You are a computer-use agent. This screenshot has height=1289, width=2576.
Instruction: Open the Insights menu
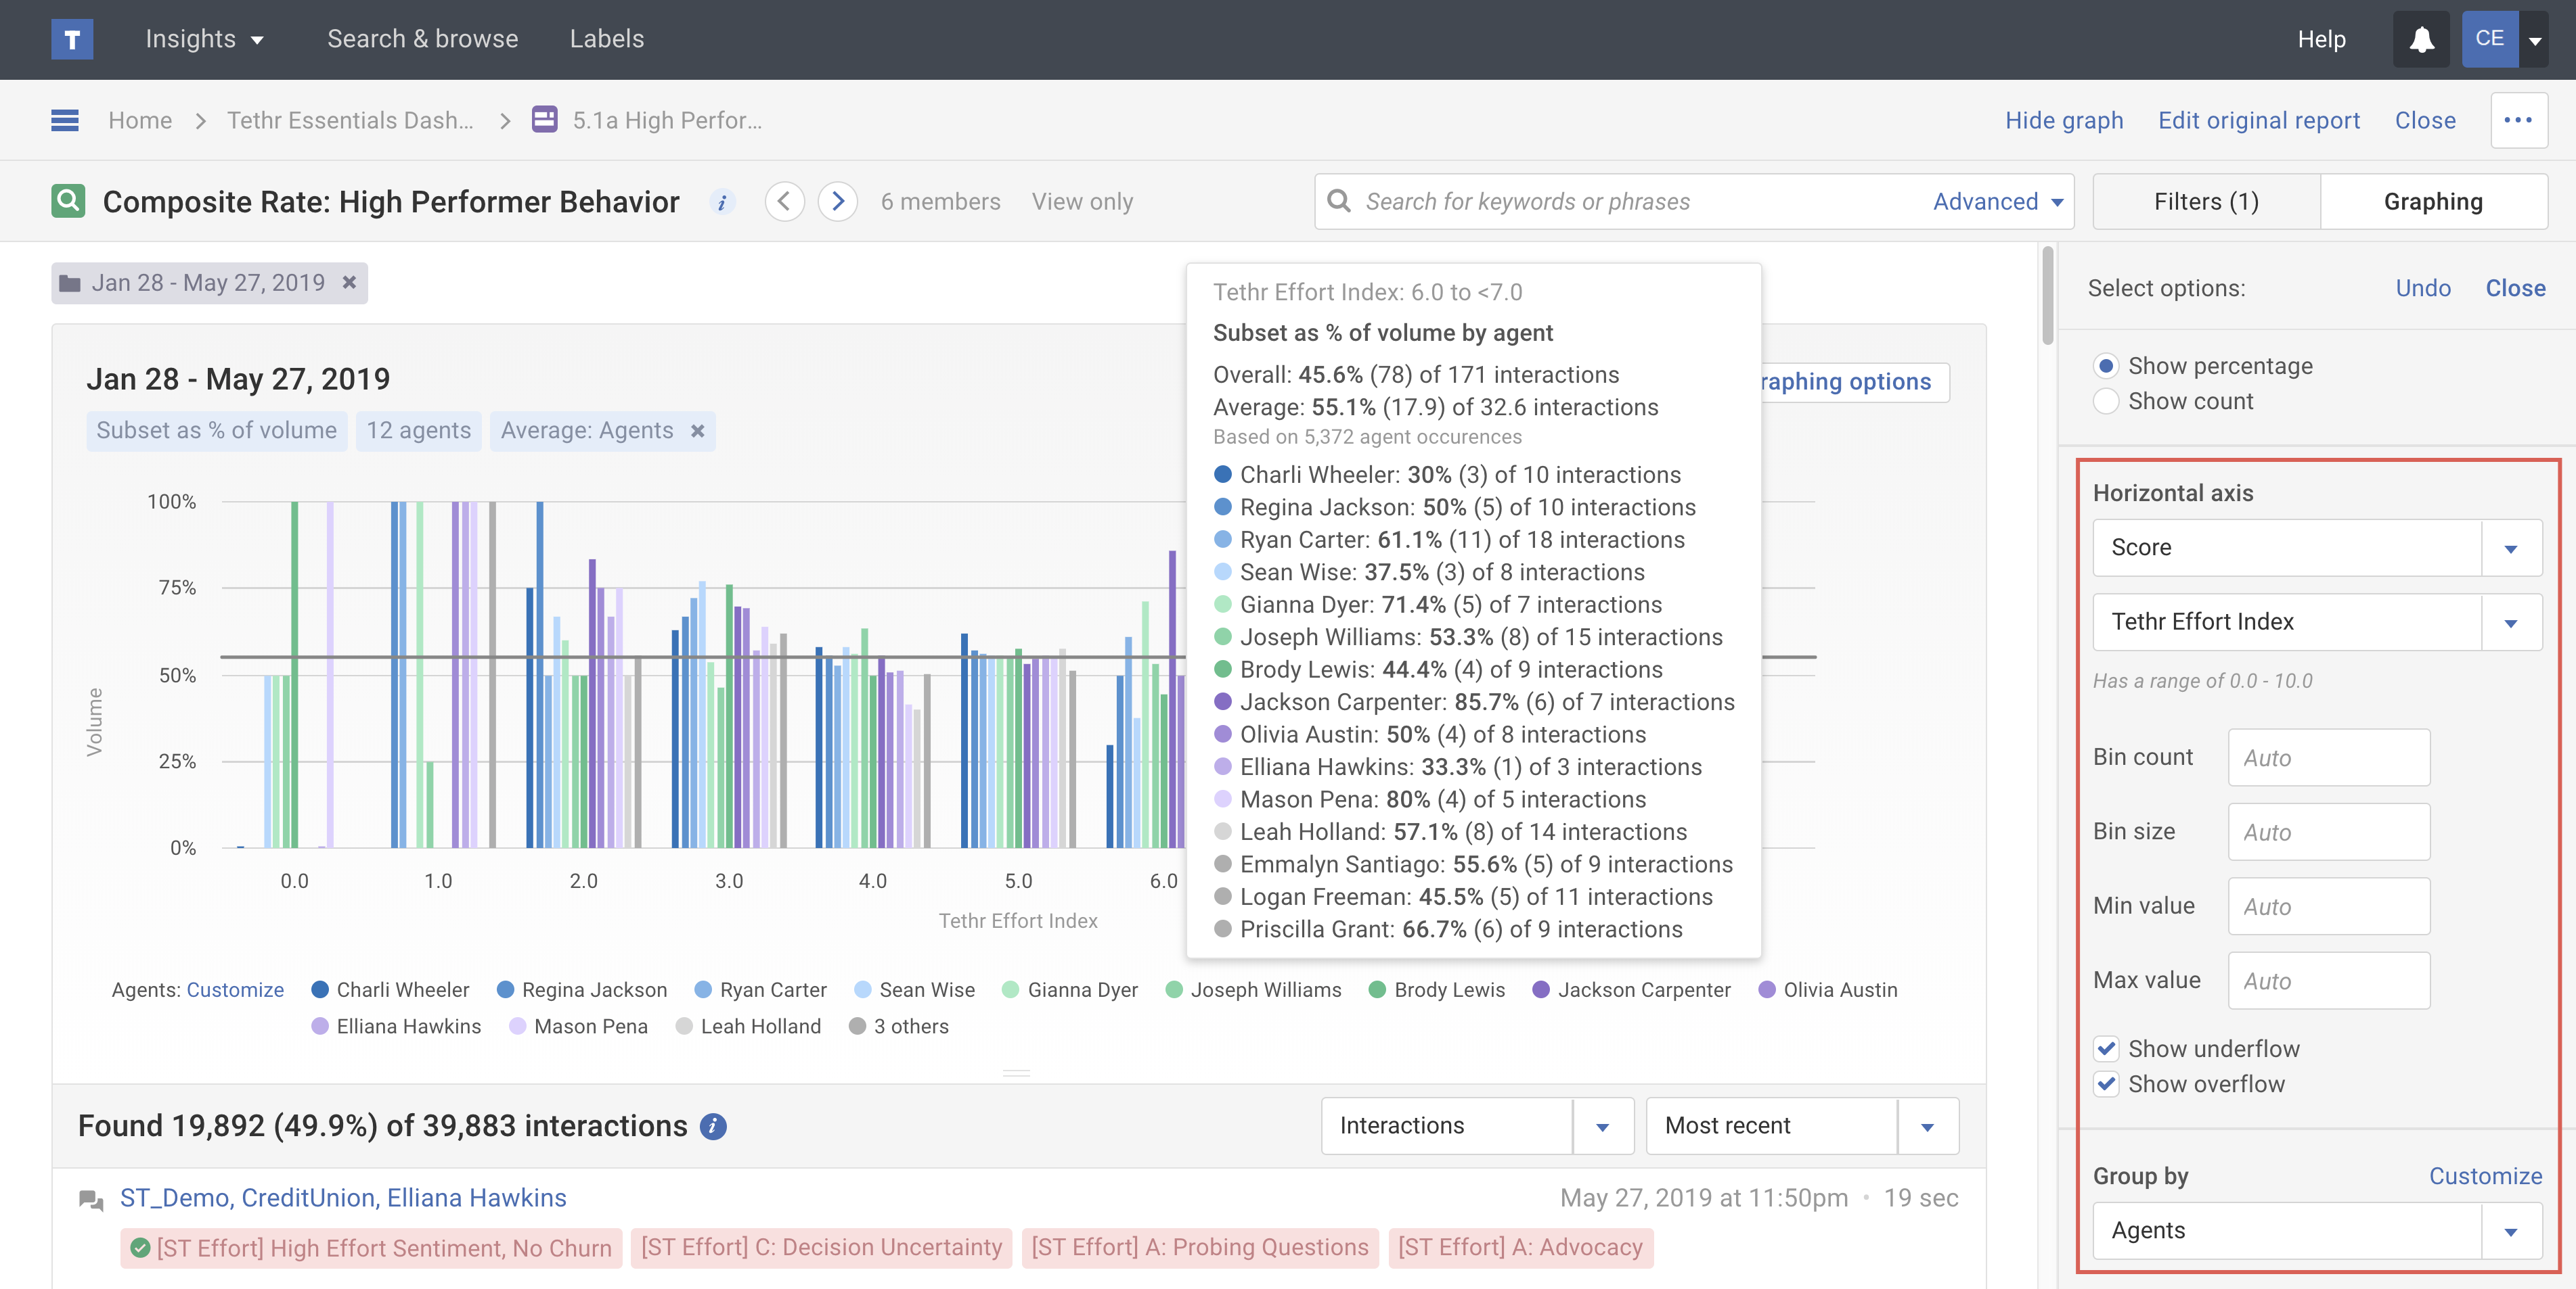coord(204,39)
